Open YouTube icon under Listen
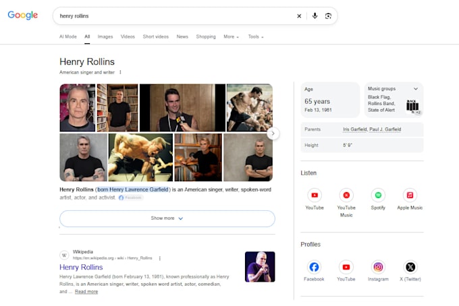This screenshot has height=306, width=459. [x=315, y=195]
